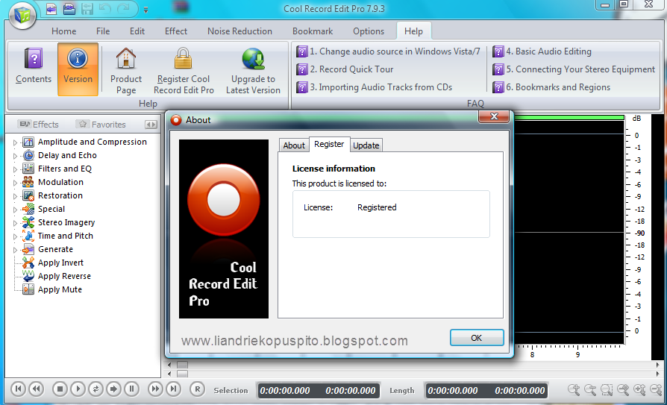Viewport: 667px width, 405px height.
Task: Click the Stop transport button
Action: (60, 389)
